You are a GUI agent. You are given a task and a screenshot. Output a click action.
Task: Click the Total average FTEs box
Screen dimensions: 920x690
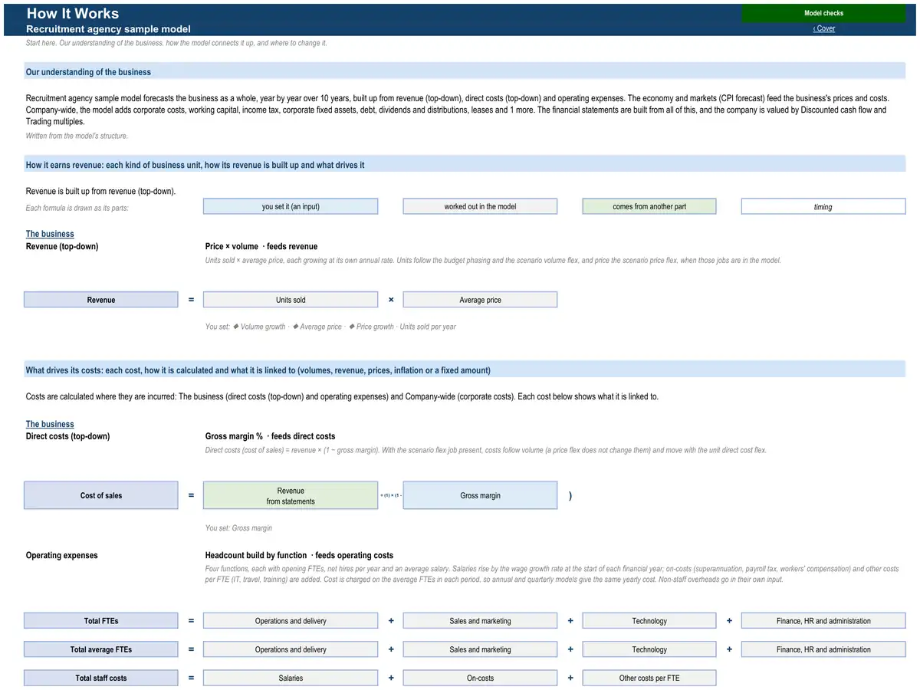pyautogui.click(x=100, y=649)
